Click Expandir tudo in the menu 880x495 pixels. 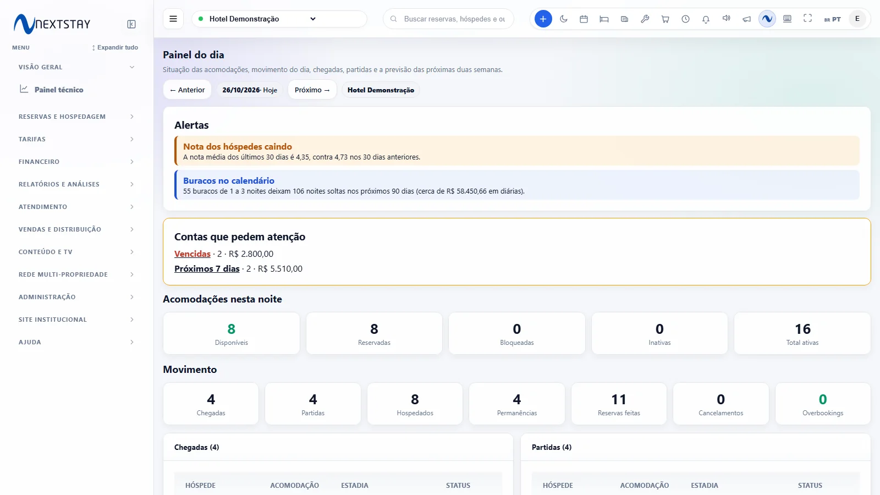[x=115, y=47]
